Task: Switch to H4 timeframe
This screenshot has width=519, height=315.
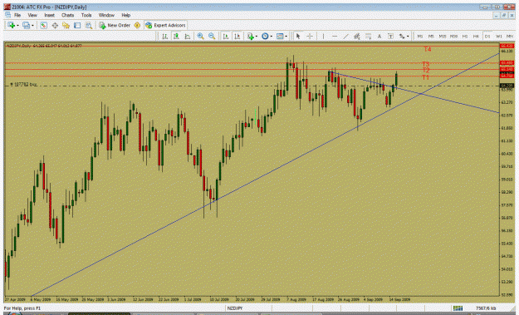Action: click(x=476, y=36)
